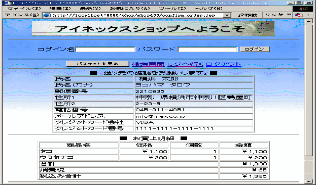Click the vertical scrollbar down arrow
This screenshot has height=185, width=316.
coord(308,181)
